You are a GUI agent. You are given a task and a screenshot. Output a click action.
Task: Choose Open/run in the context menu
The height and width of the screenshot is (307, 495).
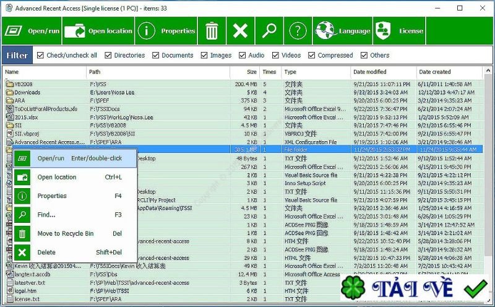pyautogui.click(x=75, y=158)
